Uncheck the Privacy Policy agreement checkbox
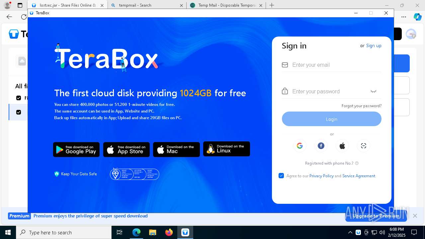Image resolution: width=425 pixels, height=239 pixels. pos(281,176)
